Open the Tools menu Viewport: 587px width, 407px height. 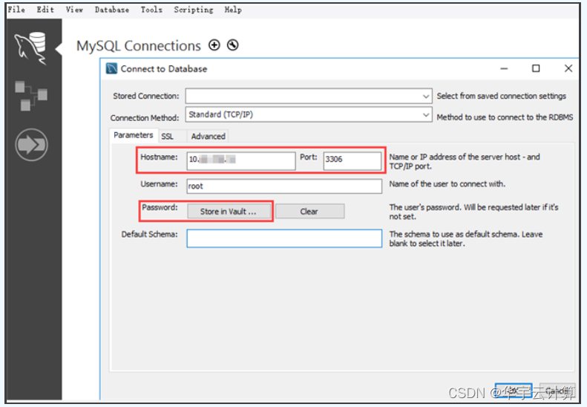(x=151, y=10)
